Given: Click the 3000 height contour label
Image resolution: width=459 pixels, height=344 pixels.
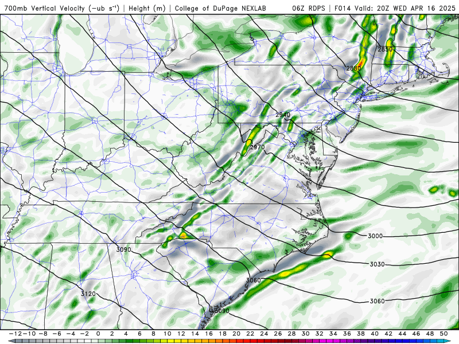Looking at the screenshot, I should tap(375, 236).
